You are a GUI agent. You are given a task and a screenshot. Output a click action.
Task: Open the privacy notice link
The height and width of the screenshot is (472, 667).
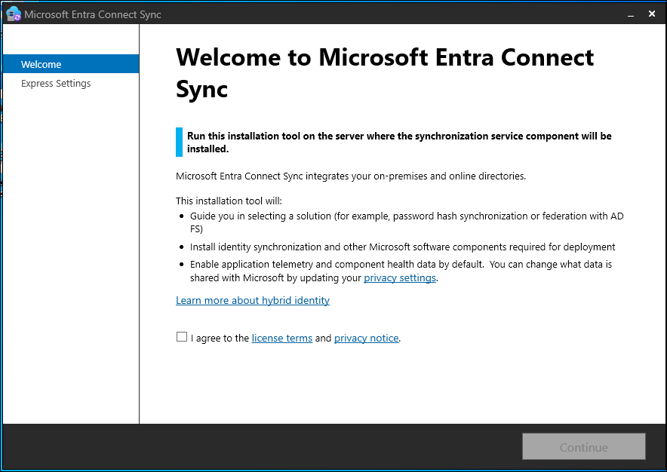point(366,338)
